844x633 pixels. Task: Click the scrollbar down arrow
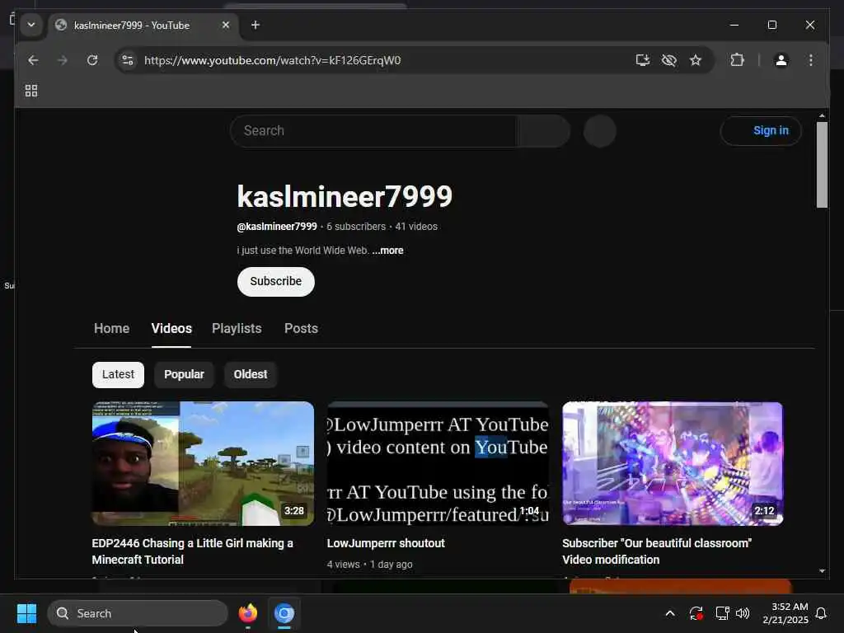[822, 571]
